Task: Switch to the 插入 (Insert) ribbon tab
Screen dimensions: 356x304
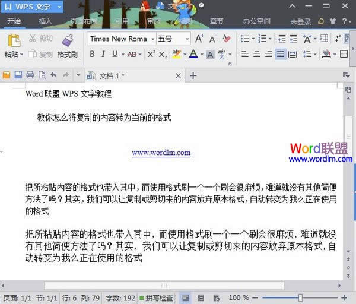Action: (46, 21)
